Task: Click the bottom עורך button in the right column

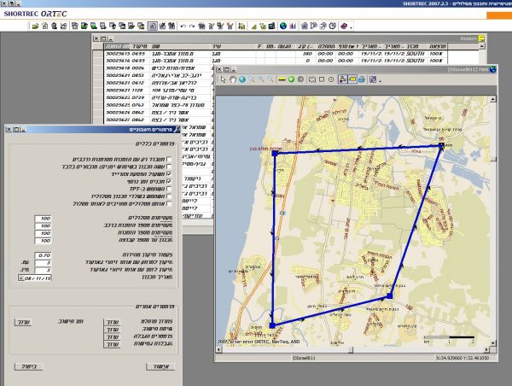Action: click(112, 344)
